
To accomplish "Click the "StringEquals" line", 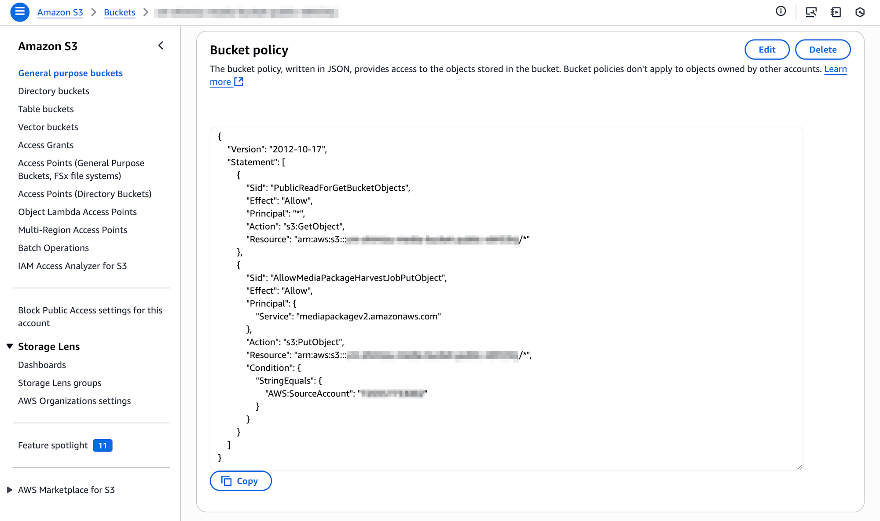I will pyautogui.click(x=289, y=381).
